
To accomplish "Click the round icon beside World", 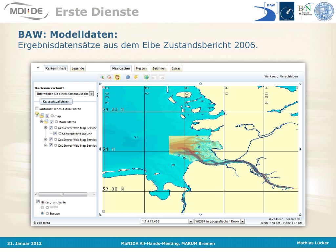I will 47,207.
